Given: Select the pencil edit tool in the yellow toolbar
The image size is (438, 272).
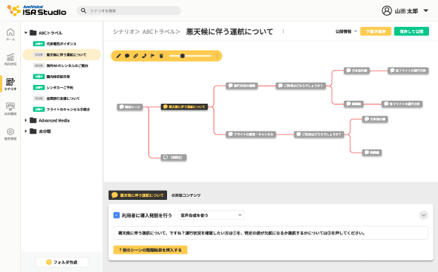Looking at the screenshot, I should click(x=118, y=56).
